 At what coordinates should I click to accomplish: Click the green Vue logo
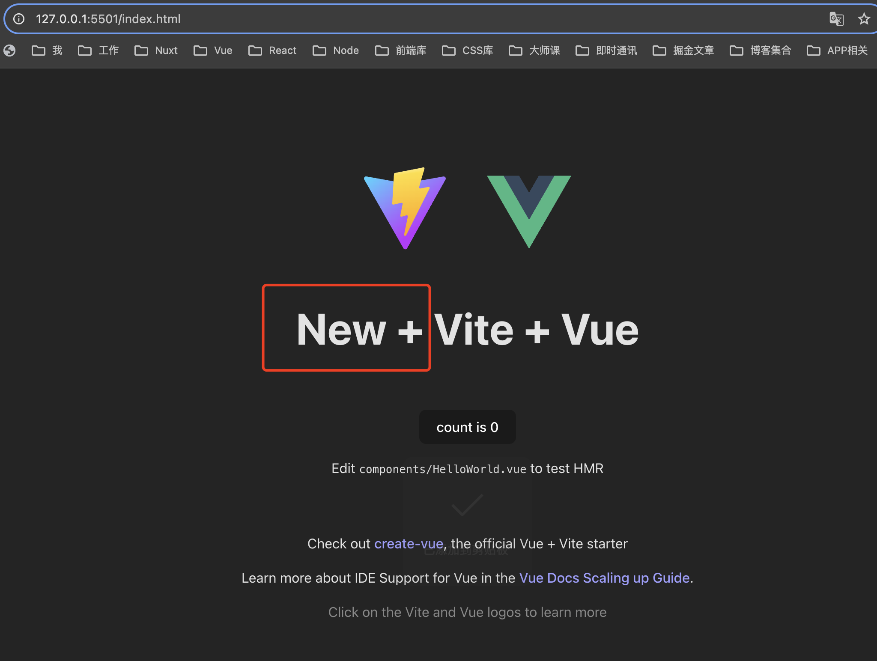click(x=529, y=212)
